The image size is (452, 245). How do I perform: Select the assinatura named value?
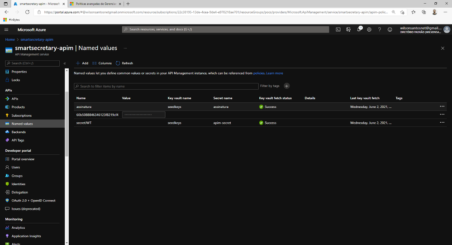tap(84, 107)
